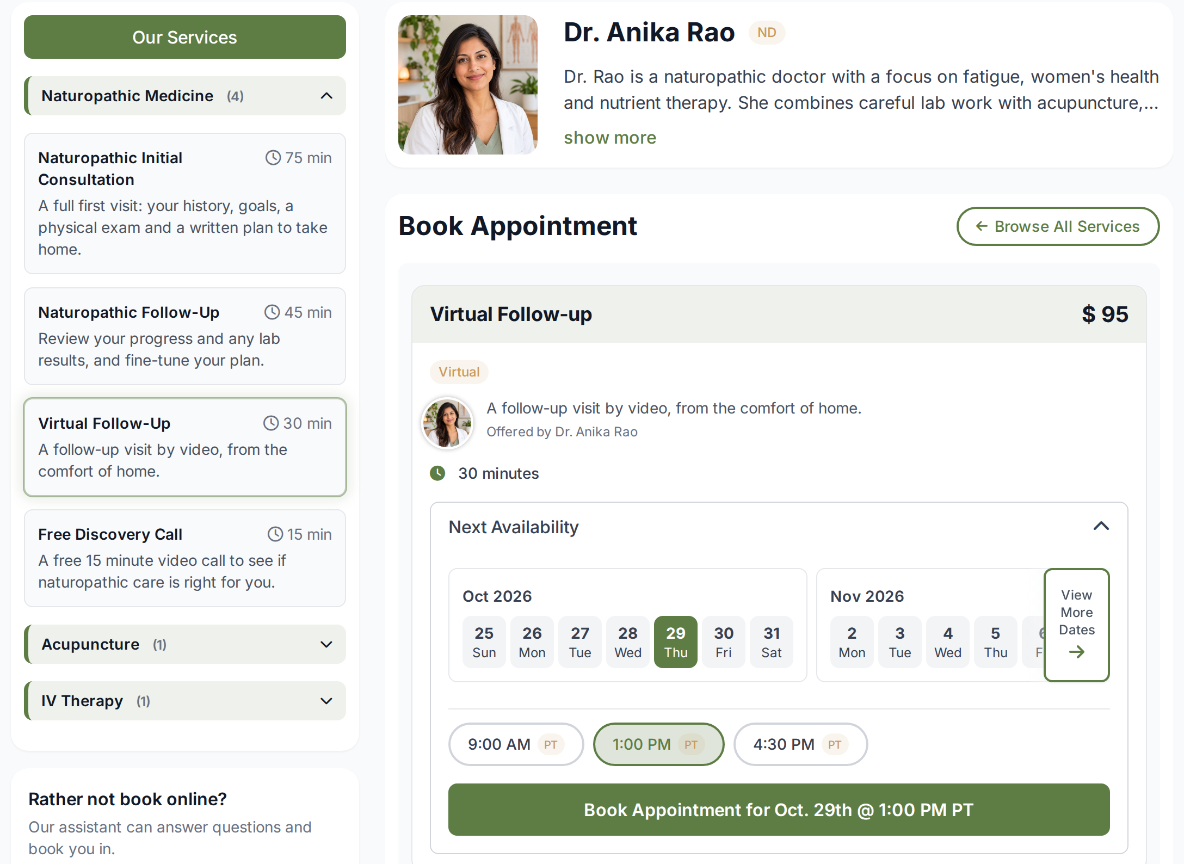Viewport: 1184px width, 864px height.
Task: Select Tuesday Nov 3 date
Action: 900,642
